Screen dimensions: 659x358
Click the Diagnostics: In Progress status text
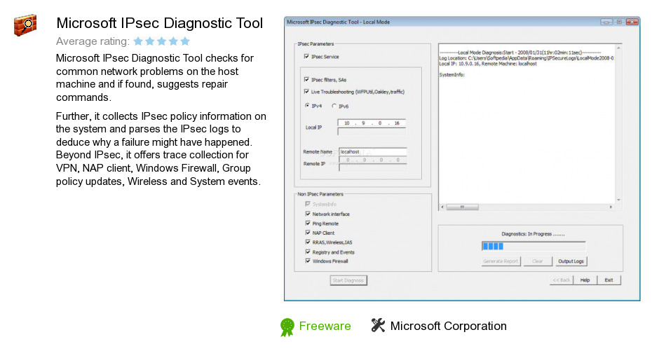[x=533, y=234]
